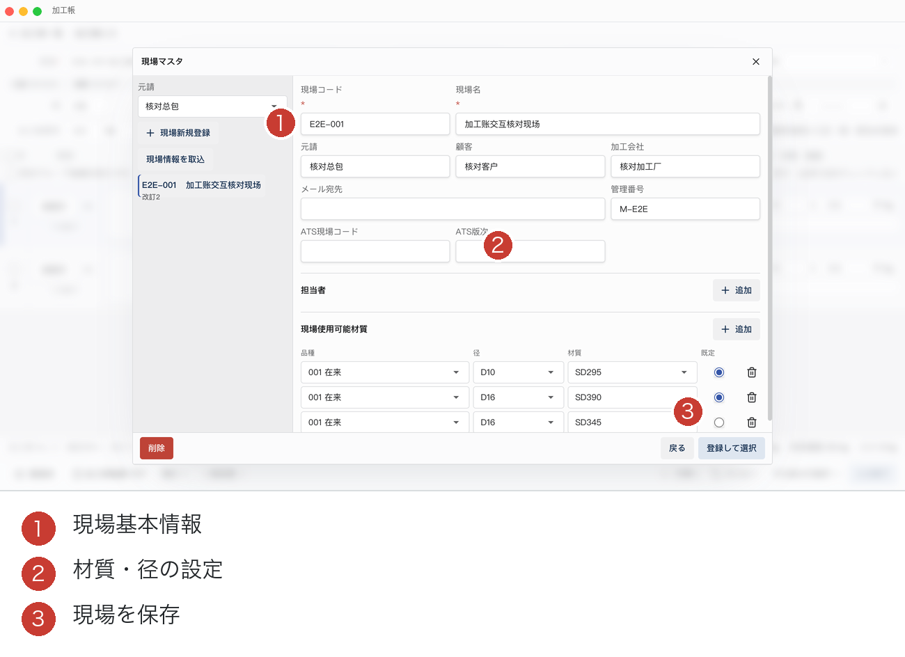Close the 現場マスタ dialog

pyautogui.click(x=756, y=61)
